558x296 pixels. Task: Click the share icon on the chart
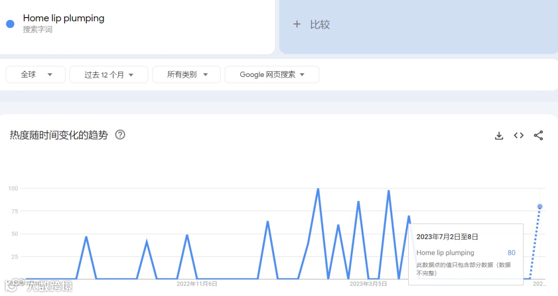coord(538,135)
